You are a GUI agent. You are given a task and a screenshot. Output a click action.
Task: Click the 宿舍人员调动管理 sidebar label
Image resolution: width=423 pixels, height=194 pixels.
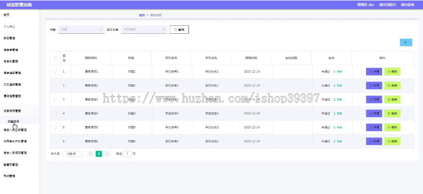click(15, 153)
